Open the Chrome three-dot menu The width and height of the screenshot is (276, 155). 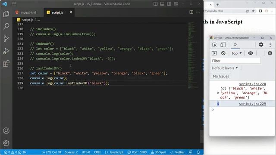click(272, 11)
